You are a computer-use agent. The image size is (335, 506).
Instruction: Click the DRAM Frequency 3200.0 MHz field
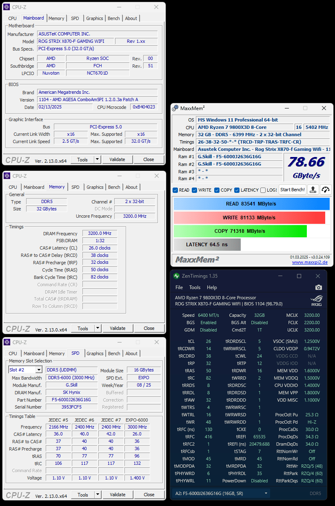point(100,234)
